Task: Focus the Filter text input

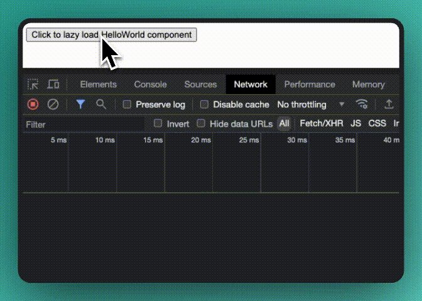Action: [x=84, y=124]
